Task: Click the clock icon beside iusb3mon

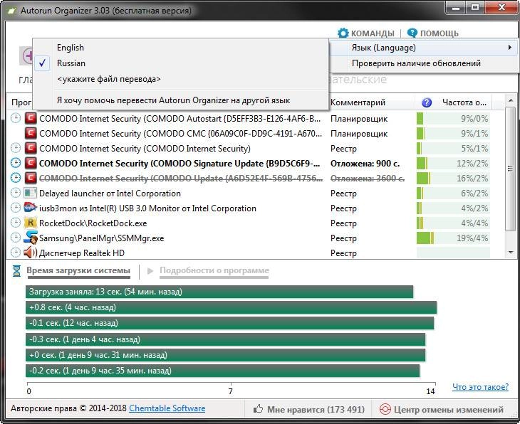Action: [16, 208]
